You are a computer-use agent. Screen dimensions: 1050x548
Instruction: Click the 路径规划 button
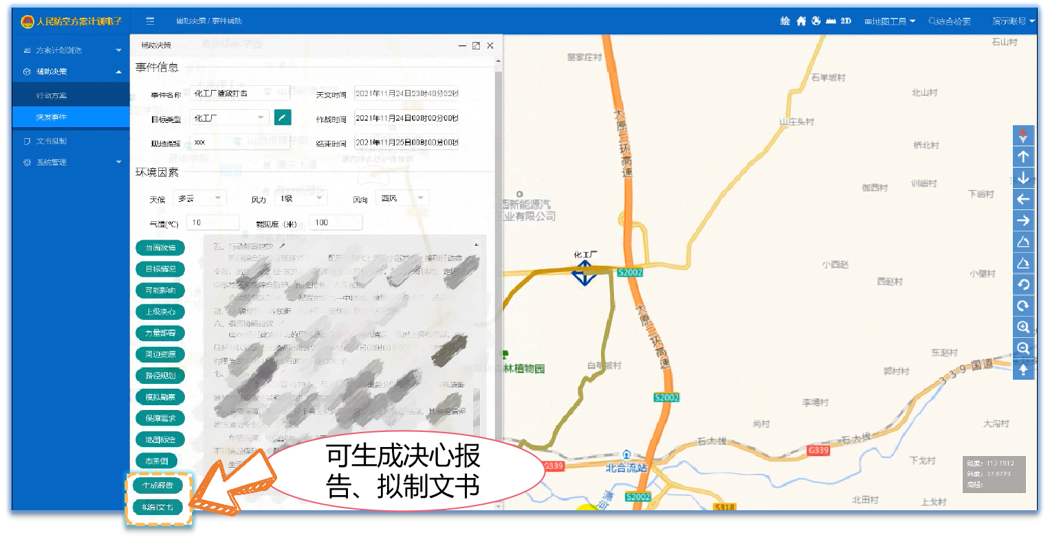click(x=161, y=375)
